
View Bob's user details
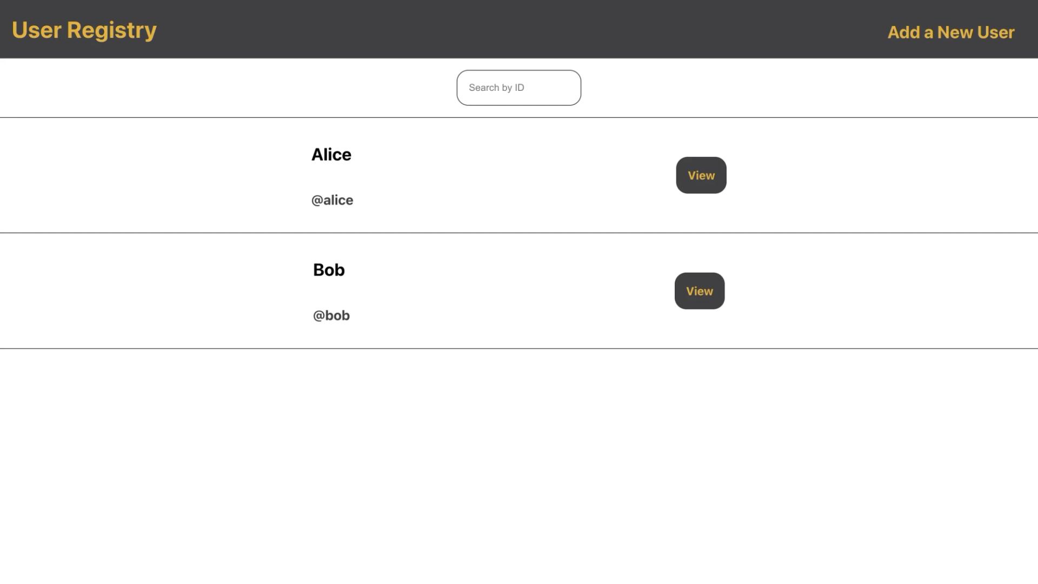point(700,291)
